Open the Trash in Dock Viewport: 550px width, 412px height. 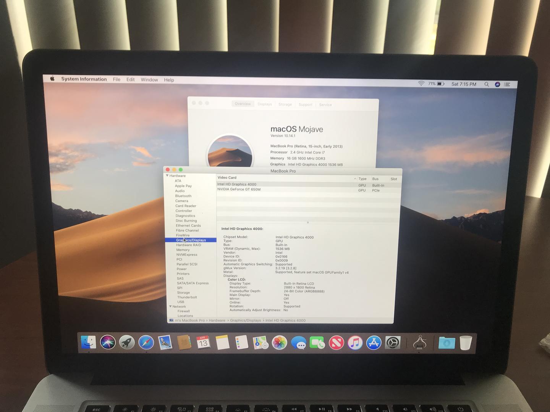[466, 343]
